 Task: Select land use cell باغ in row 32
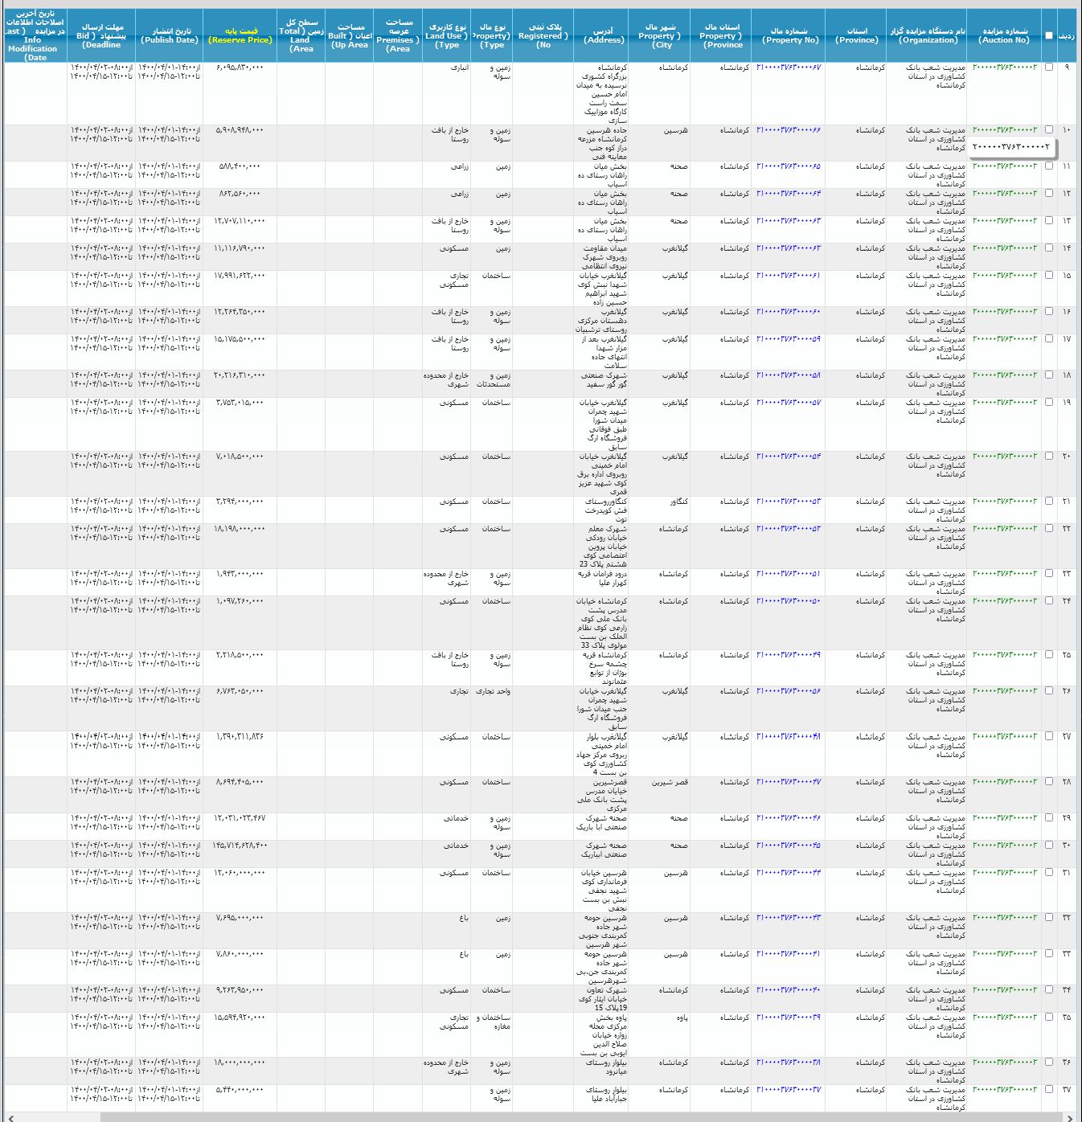[464, 918]
